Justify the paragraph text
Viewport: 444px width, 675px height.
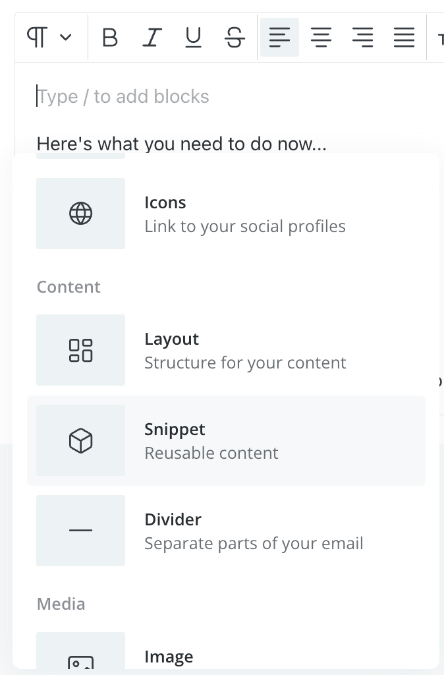click(404, 38)
